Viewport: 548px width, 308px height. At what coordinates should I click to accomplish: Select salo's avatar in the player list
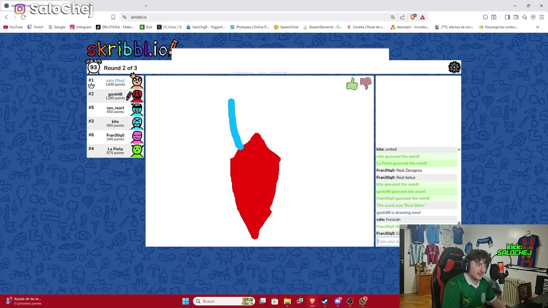tap(137, 81)
